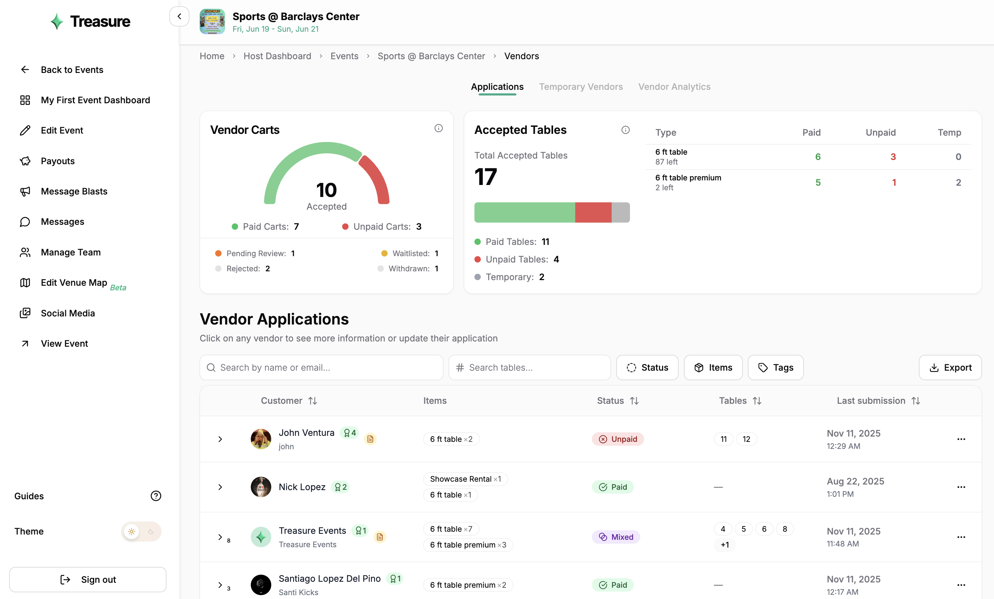The width and height of the screenshot is (994, 599).
Task: Click the Vendor Carts info icon
Action: (438, 128)
